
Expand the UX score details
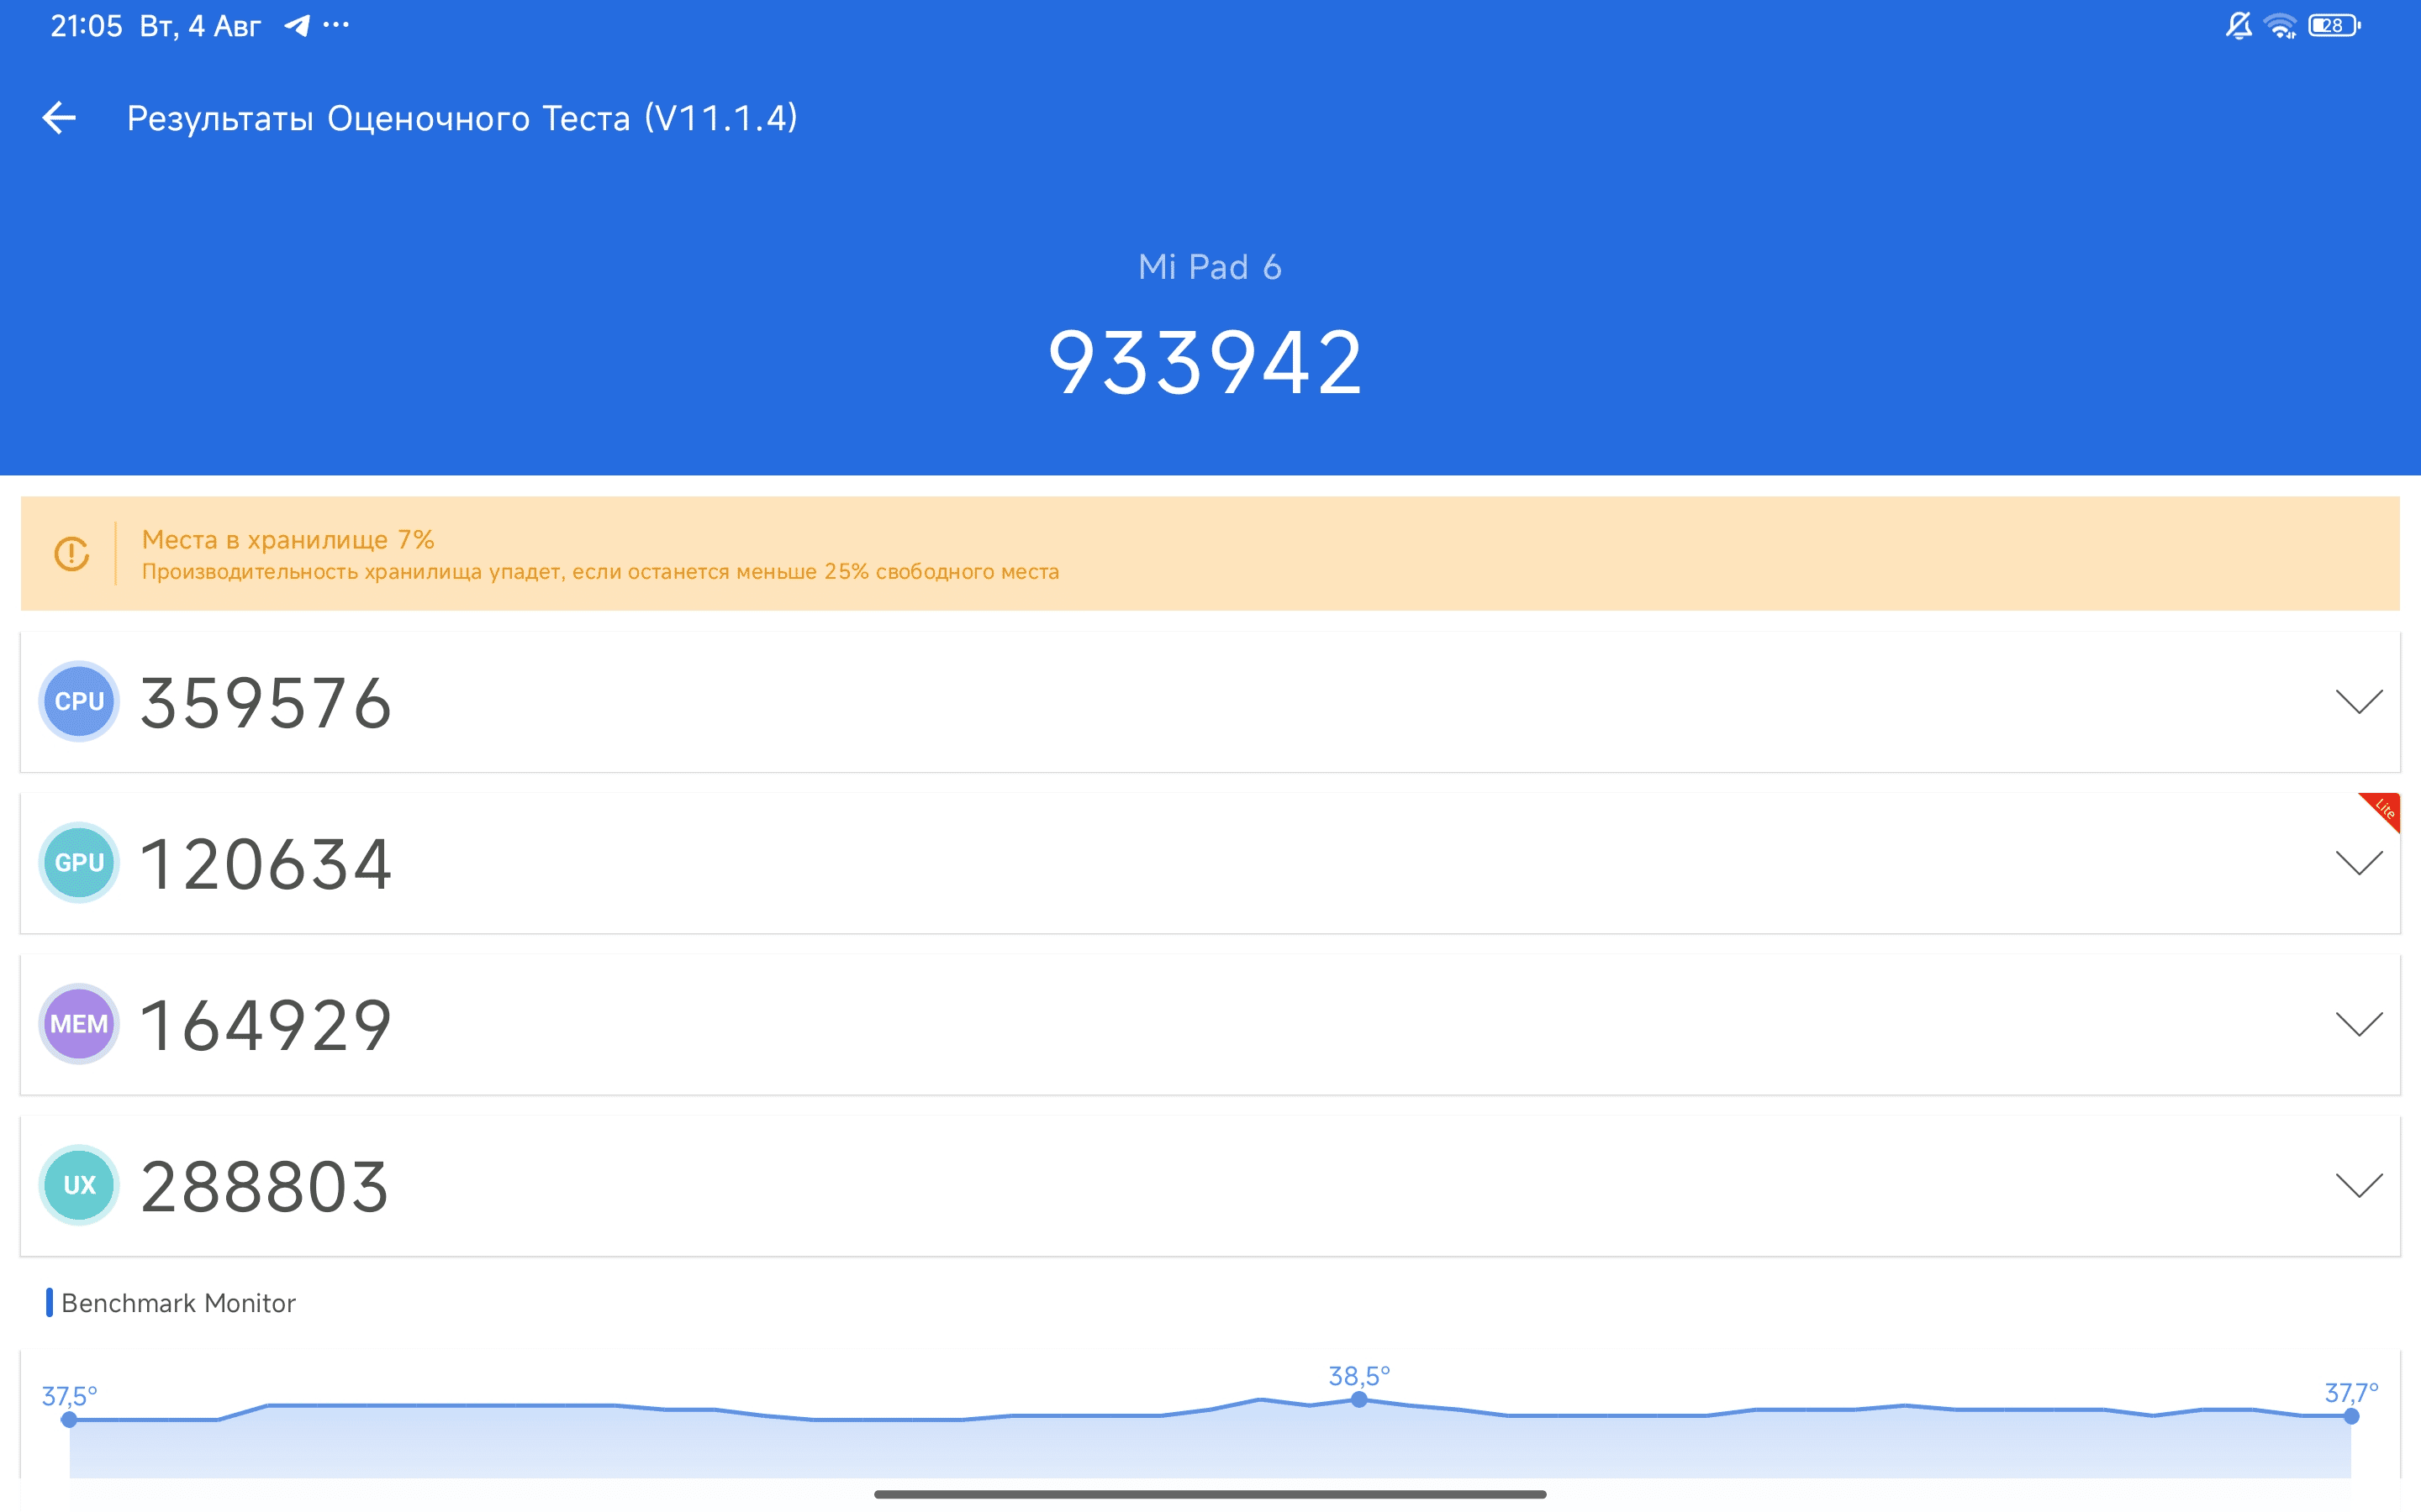(2359, 1185)
